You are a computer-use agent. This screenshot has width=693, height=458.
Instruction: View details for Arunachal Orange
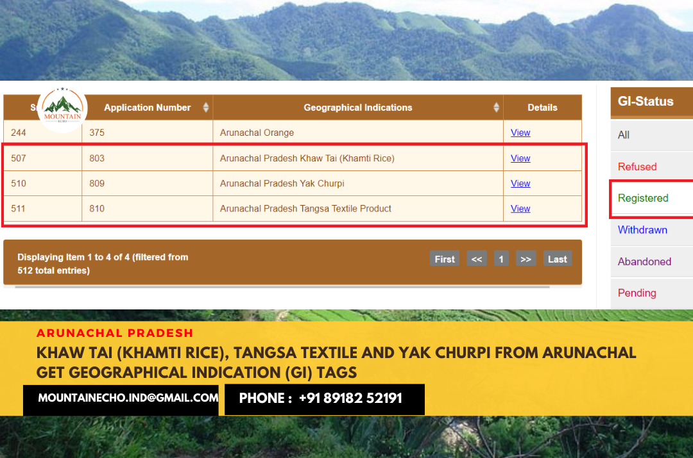[x=520, y=133]
